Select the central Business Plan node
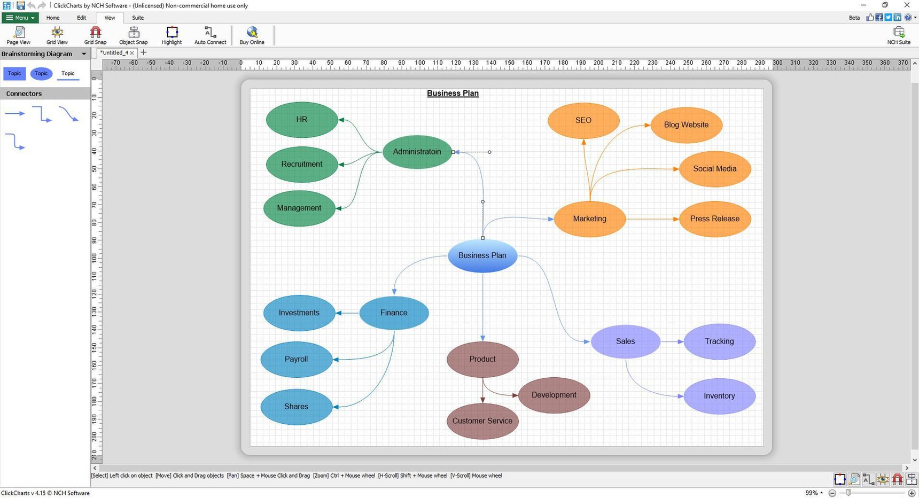Screen dimensions: 919x498 click(482, 255)
